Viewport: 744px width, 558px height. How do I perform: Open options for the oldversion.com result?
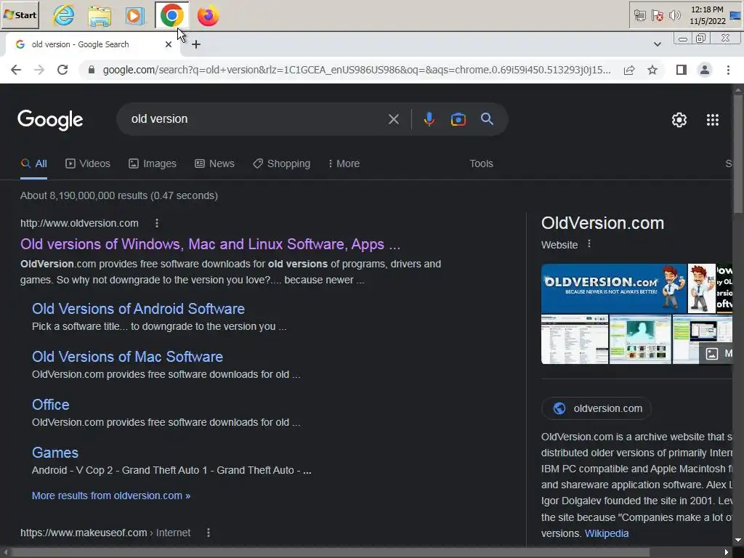[157, 223]
